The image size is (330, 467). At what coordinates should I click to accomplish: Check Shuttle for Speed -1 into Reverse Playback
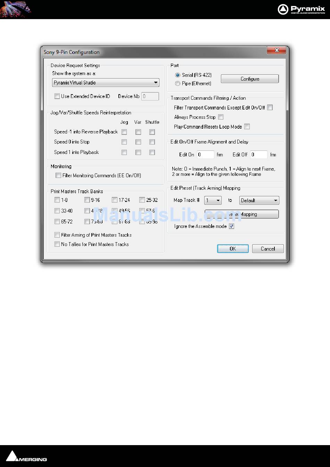[152, 132]
